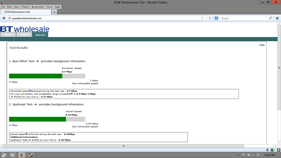Switch to the Home page tab

point(8,34)
